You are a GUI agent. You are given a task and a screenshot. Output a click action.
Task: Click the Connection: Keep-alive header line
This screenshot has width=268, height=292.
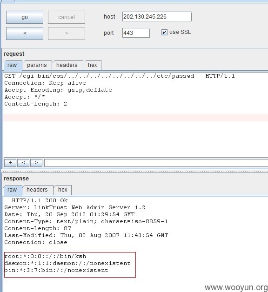coord(45,83)
